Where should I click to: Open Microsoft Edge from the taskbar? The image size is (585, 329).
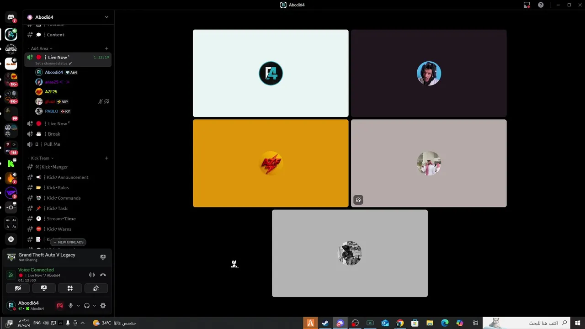tap(445, 323)
